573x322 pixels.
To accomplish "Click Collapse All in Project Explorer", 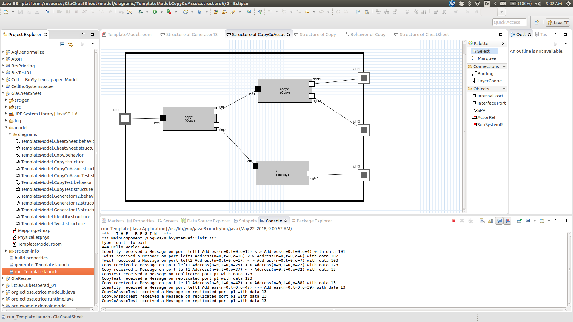I will (x=62, y=44).
